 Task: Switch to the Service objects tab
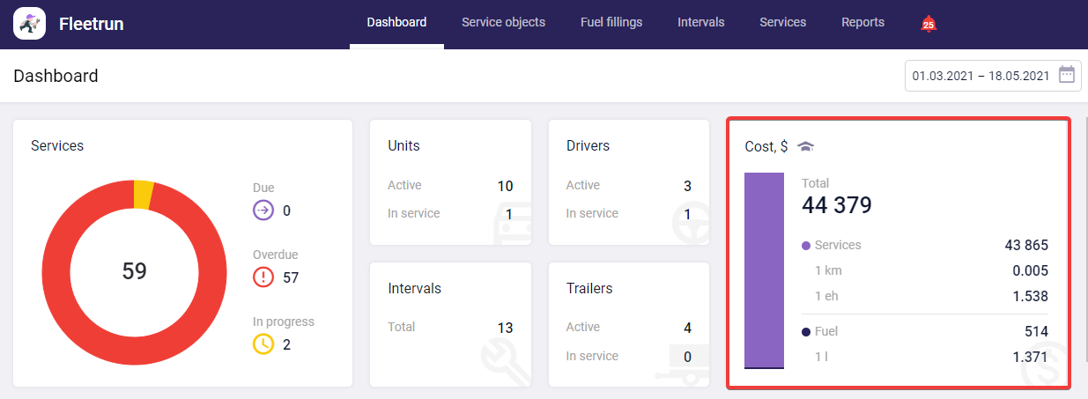(x=503, y=23)
